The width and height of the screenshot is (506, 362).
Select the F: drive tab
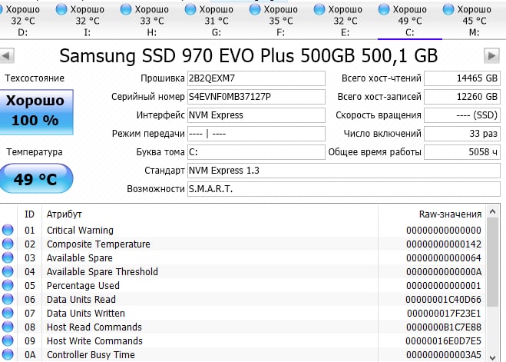click(281, 21)
